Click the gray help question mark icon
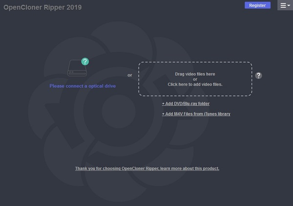Viewport: 293px width, 206px height. coord(258,75)
